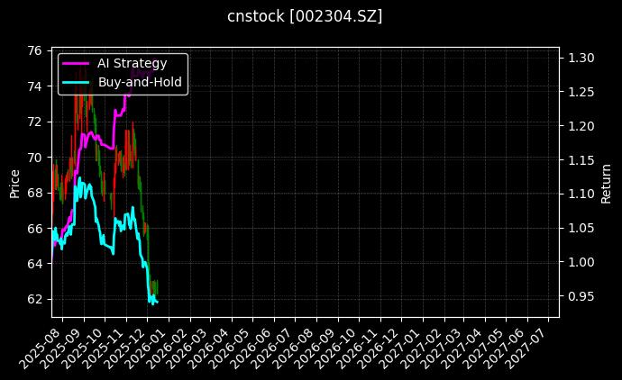Click the 2027-07 date tick label
Viewport: 622px width, 380px height.
(533, 346)
